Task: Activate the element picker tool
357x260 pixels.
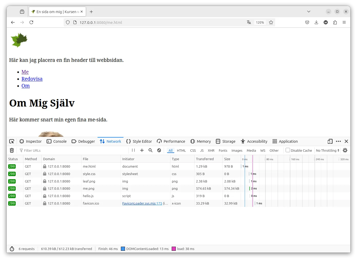Action: [12, 141]
